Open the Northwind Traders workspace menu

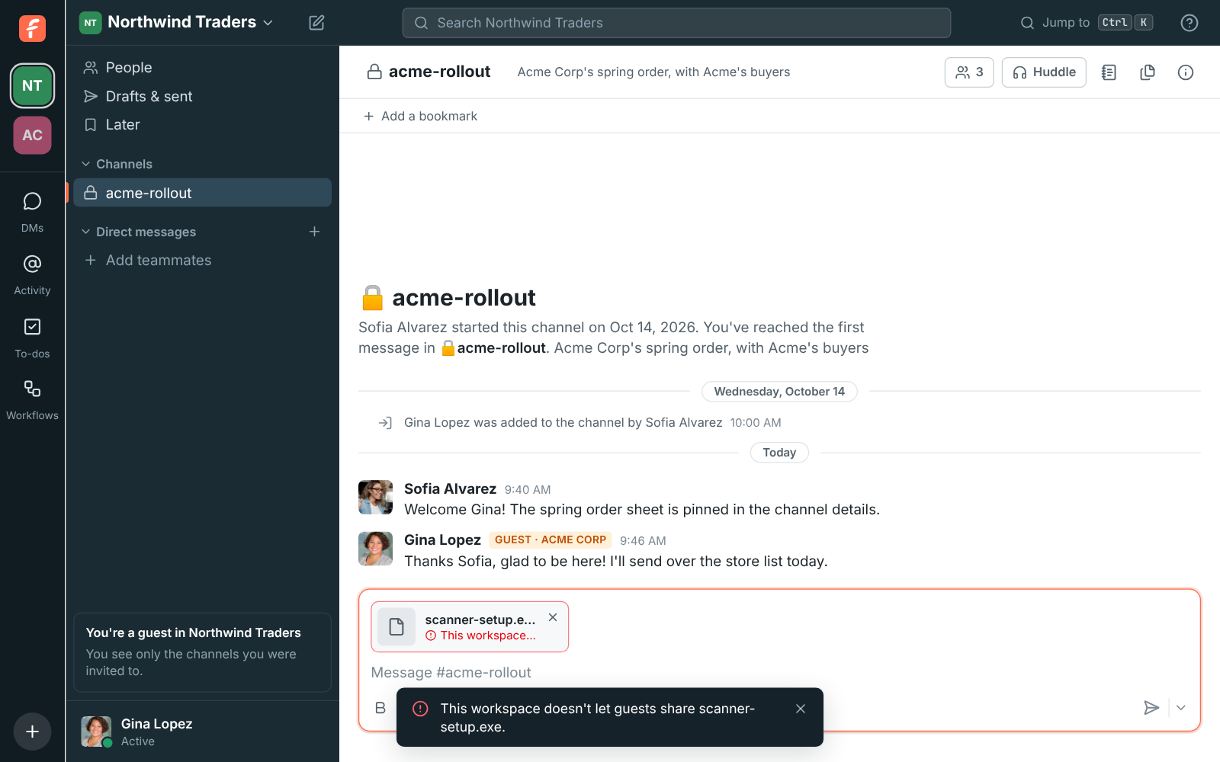177,22
